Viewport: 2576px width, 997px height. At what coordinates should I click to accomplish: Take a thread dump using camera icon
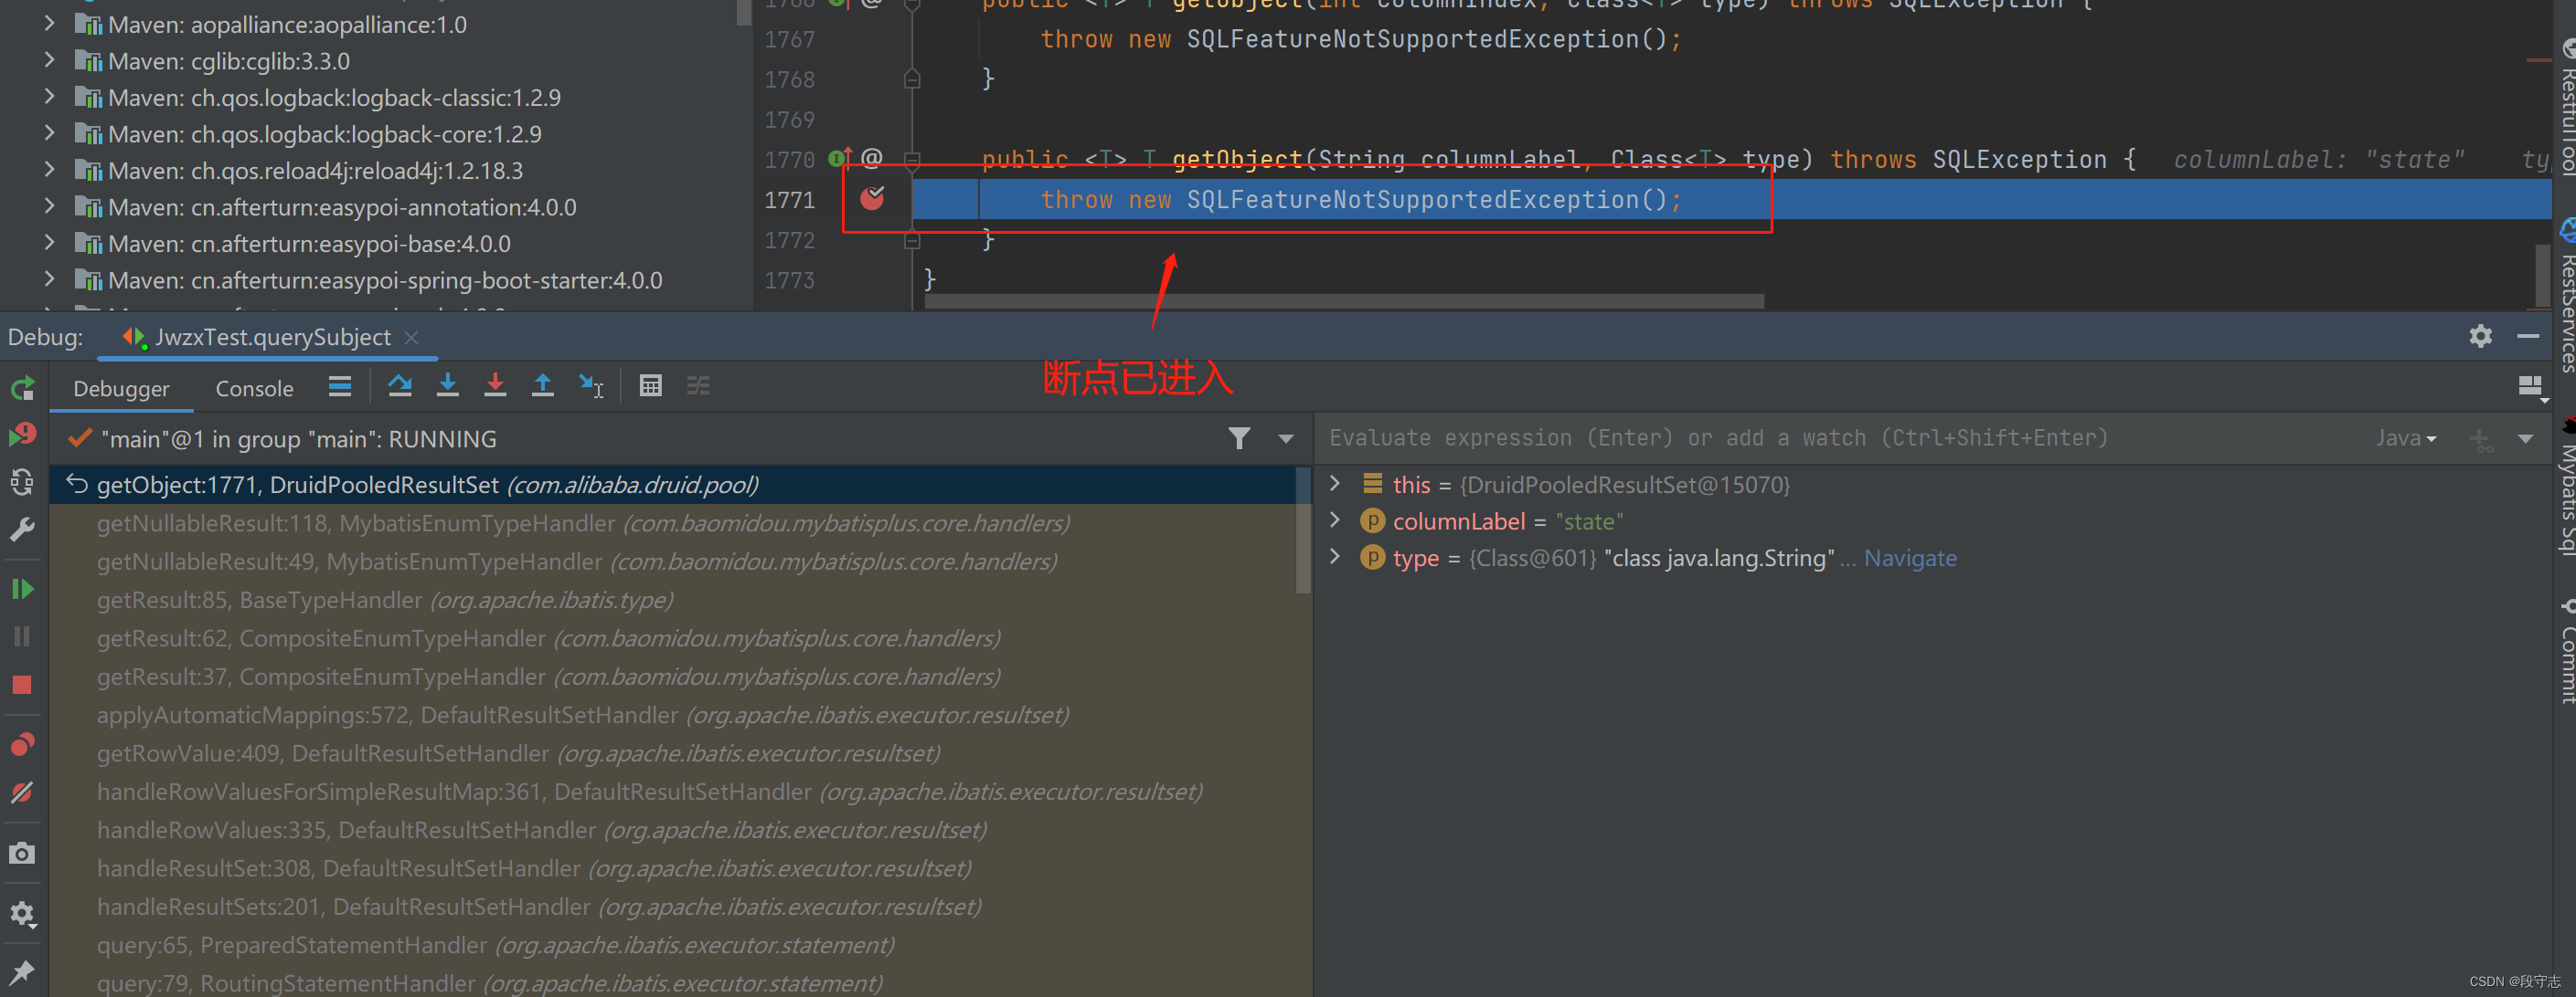coord(22,853)
